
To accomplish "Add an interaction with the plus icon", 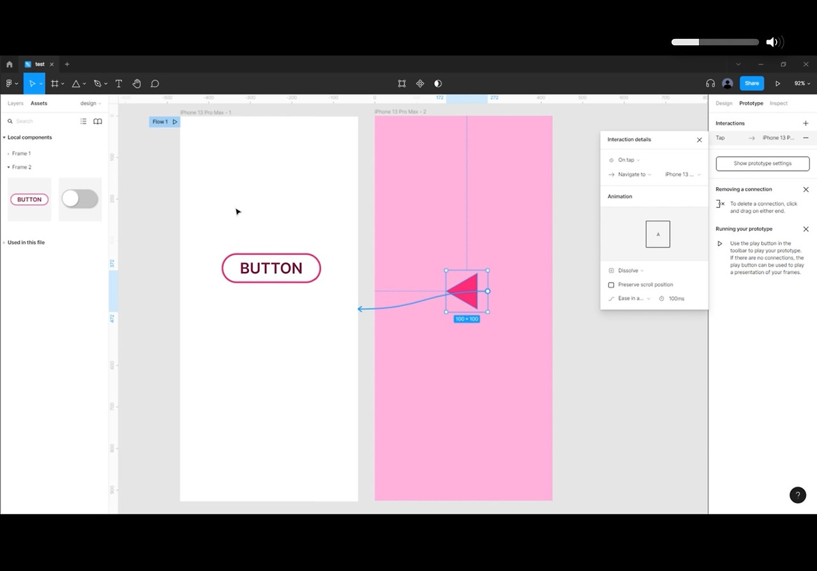I will [x=806, y=123].
